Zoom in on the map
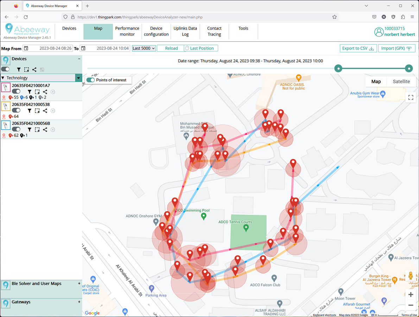The width and height of the screenshot is (419, 317). pyautogui.click(x=411, y=295)
